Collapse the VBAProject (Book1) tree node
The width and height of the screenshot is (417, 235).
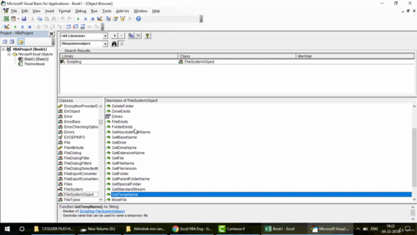(3, 50)
